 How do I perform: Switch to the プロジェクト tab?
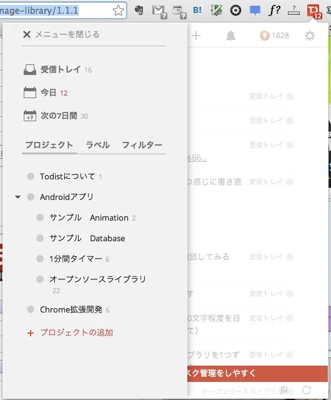[49, 145]
